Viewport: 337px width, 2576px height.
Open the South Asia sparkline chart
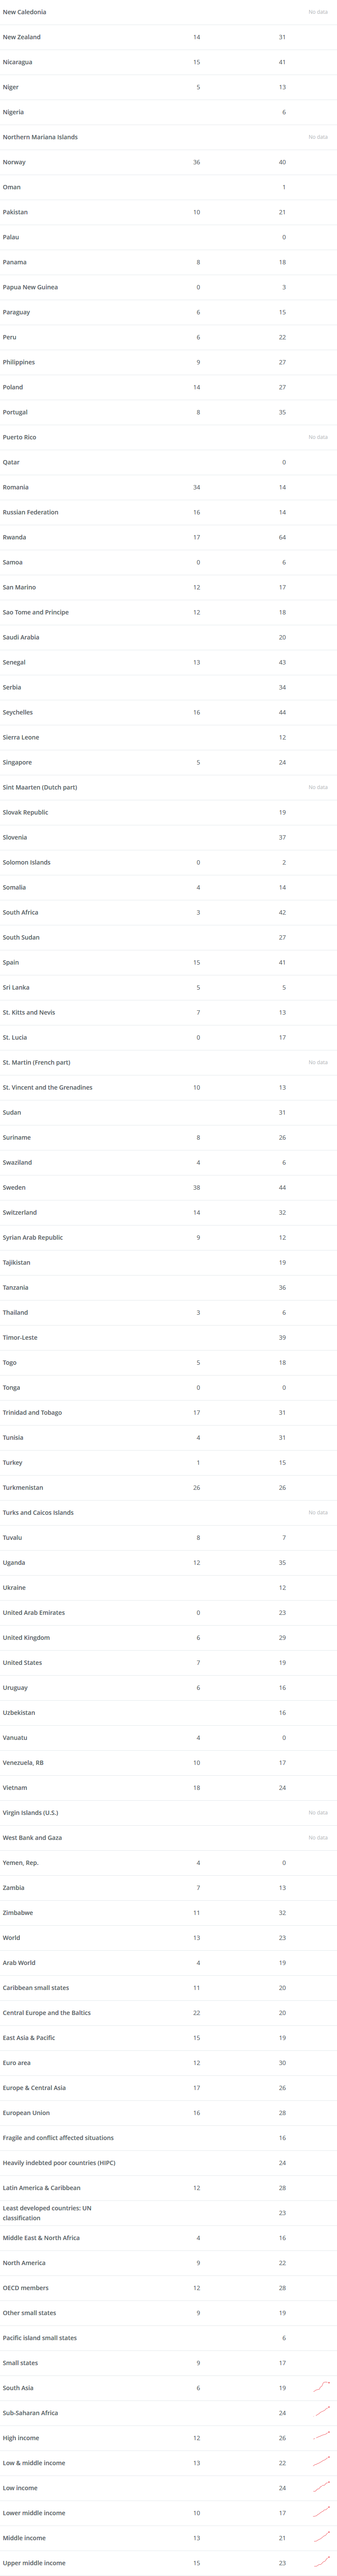321,2386
